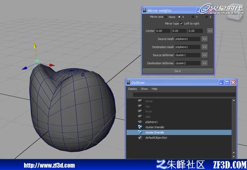
Task: Click the cluster1Handle cluster icon
Action: 140,127
